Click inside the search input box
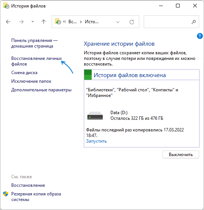 pyautogui.click(x=167, y=22)
